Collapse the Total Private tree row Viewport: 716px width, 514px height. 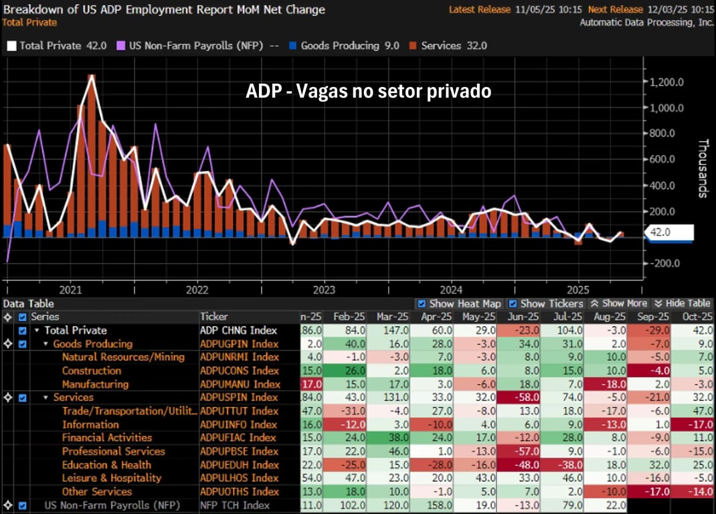point(37,331)
